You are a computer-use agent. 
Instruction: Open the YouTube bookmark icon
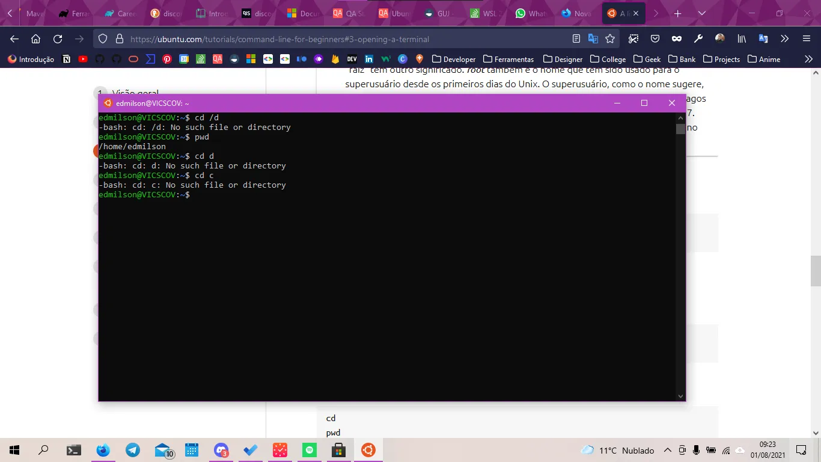[83, 59]
